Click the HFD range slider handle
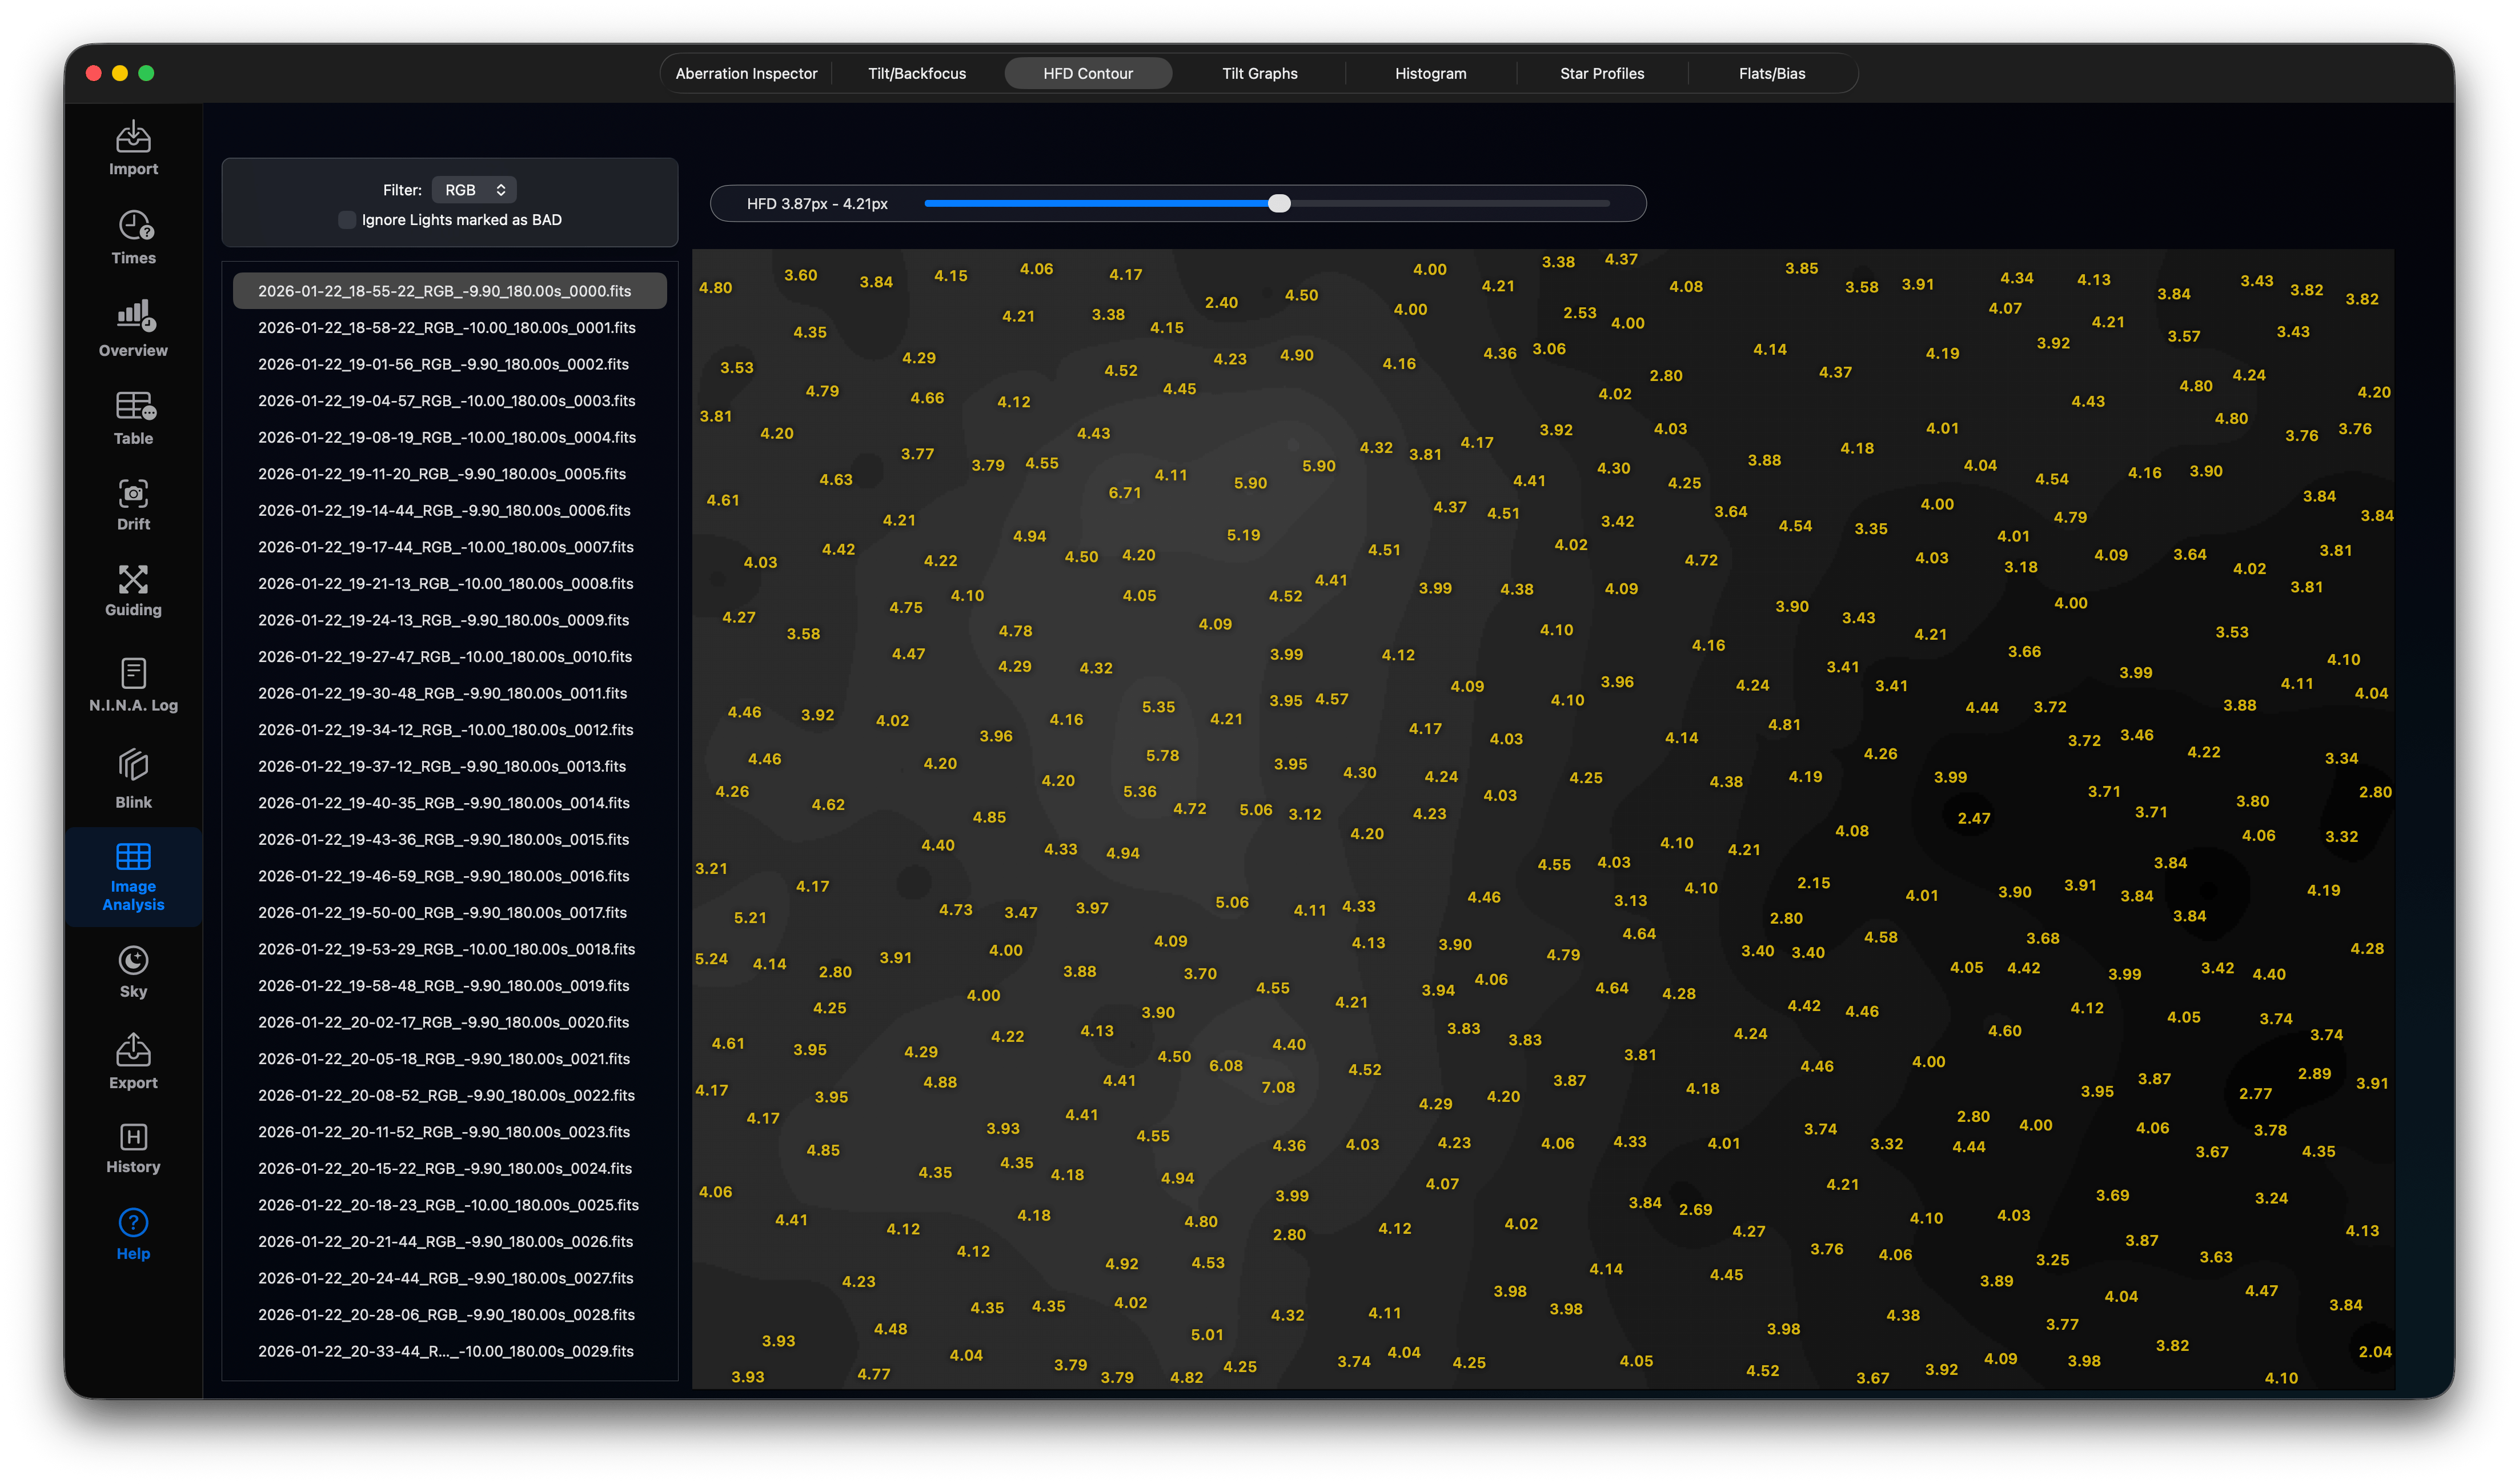The height and width of the screenshot is (1484, 2519). [x=1279, y=204]
